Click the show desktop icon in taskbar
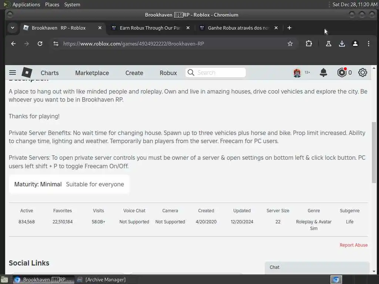The width and height of the screenshot is (379, 284). 4,280
